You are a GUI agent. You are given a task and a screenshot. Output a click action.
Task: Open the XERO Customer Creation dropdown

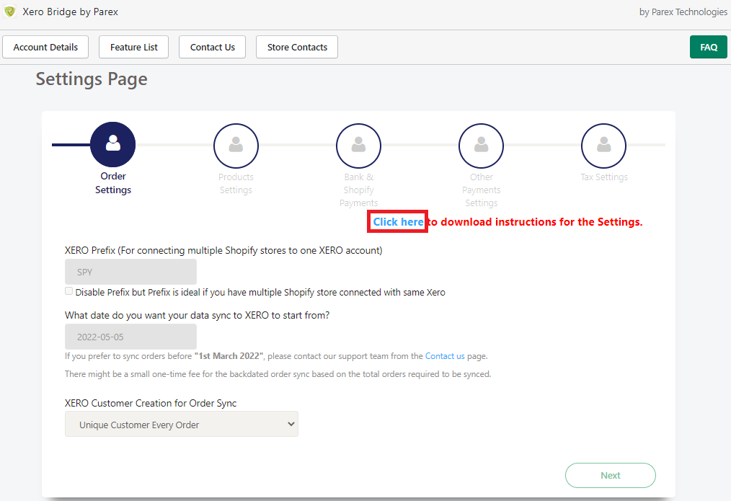[182, 424]
